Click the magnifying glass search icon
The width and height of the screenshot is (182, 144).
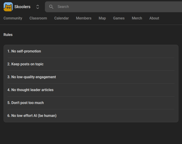51,7
